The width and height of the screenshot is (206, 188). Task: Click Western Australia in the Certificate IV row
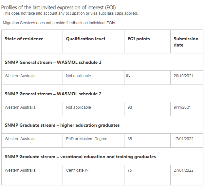(20, 170)
